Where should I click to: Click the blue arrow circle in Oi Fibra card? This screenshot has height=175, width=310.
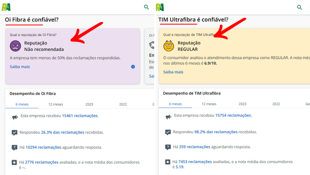point(133,67)
